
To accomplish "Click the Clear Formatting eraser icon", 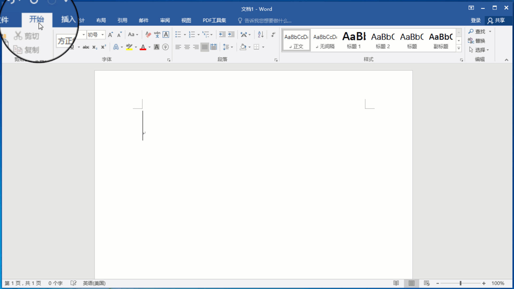I will click(148, 35).
